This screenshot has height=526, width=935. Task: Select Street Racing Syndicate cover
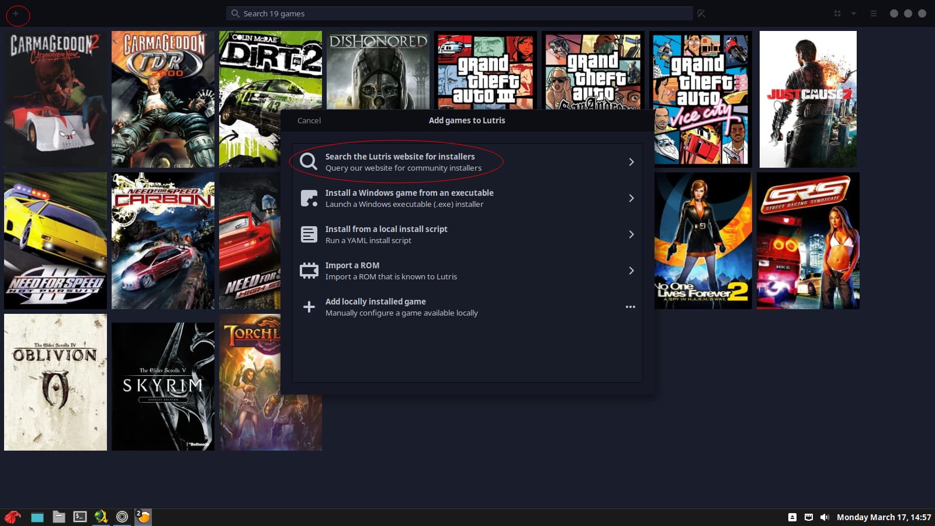coord(808,241)
